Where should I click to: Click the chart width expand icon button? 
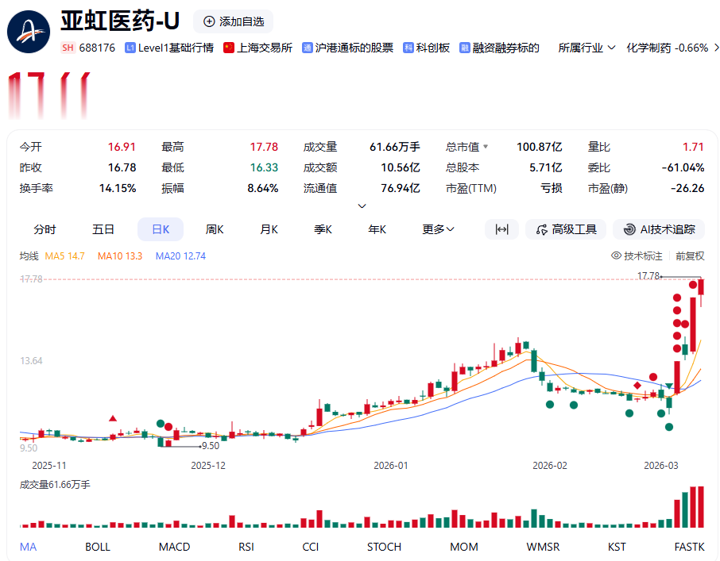click(502, 229)
